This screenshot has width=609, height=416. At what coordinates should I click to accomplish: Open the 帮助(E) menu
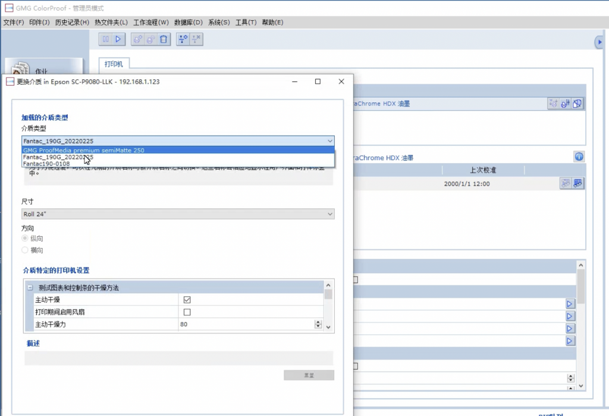point(272,22)
